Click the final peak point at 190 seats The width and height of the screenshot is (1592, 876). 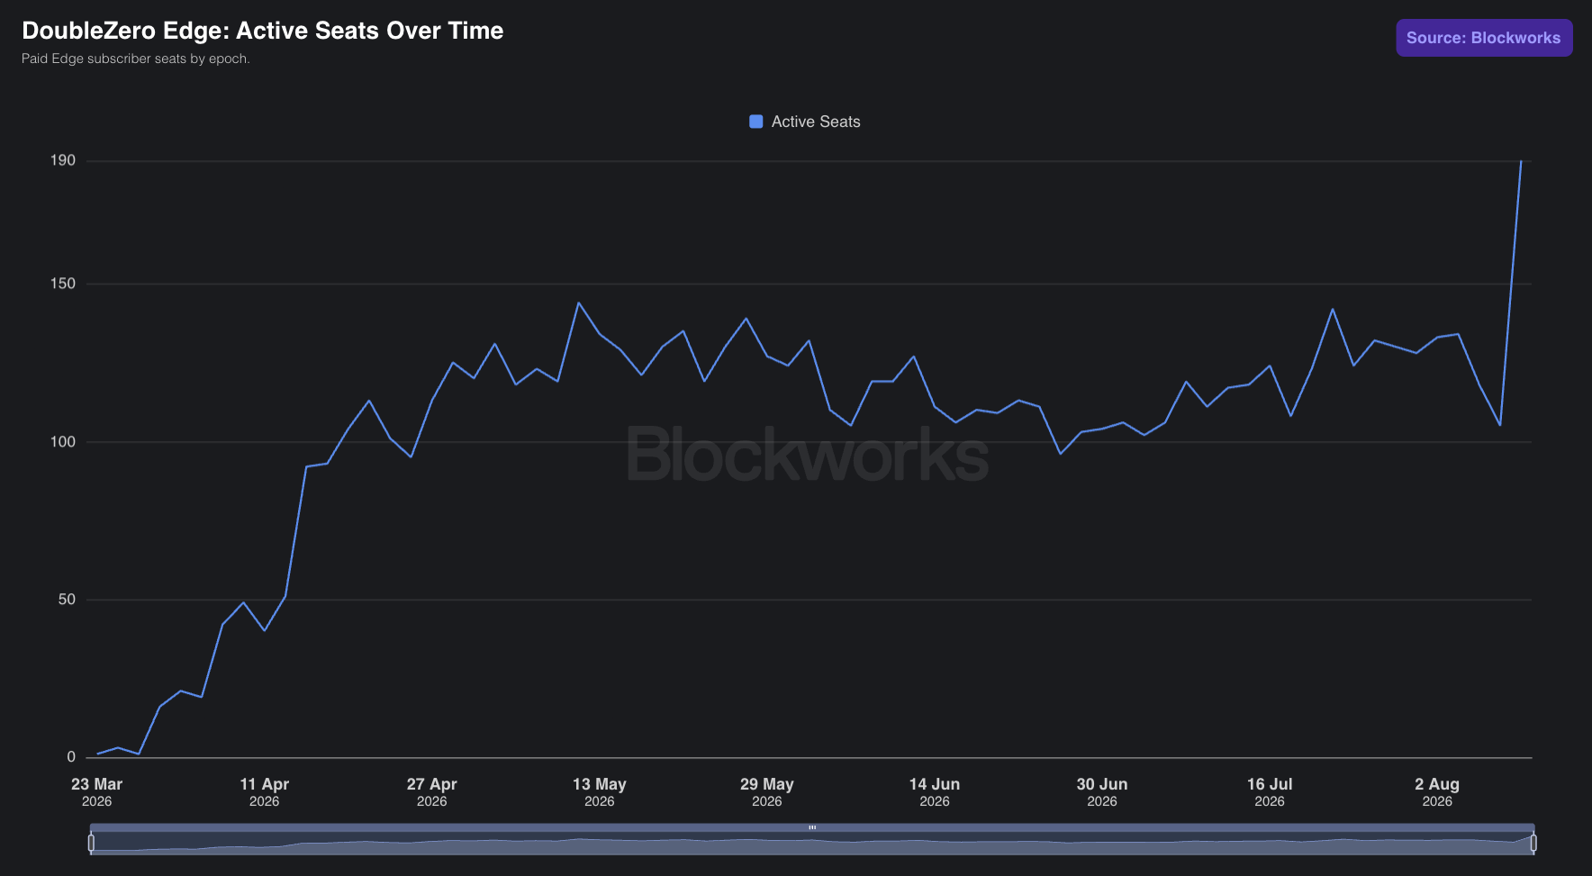point(1521,161)
